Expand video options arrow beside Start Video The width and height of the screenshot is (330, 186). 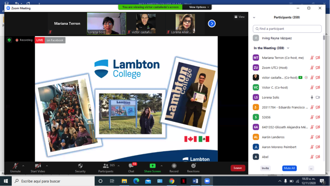pos(47,166)
